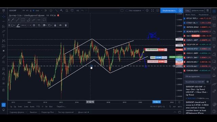Select the ruler measure tool
Viewport: 217px width, 122px height.
click(x=3, y=57)
